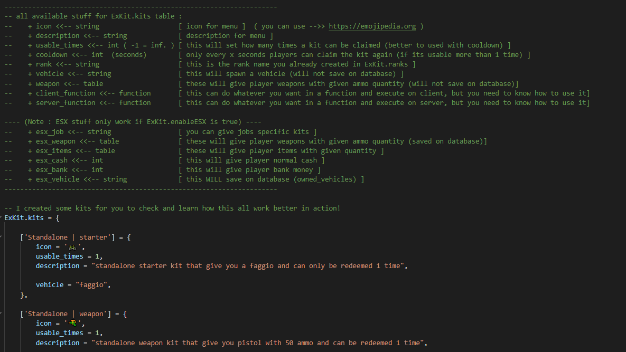This screenshot has width=626, height=352.
Task: Click the weapon kit description string
Action: pos(257,343)
